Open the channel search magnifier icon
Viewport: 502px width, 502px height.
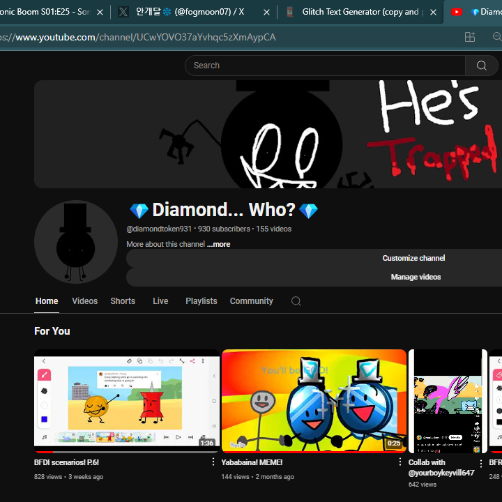296,301
